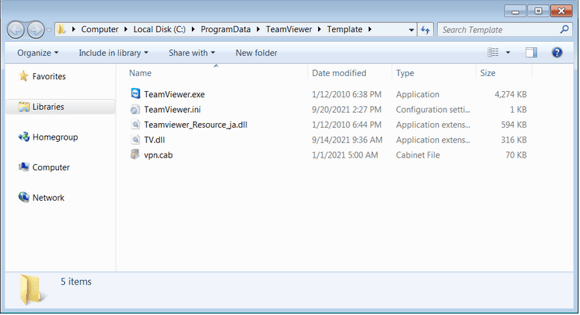Image resolution: width=580 pixels, height=315 pixels.
Task: Click New folder button
Action: click(256, 53)
